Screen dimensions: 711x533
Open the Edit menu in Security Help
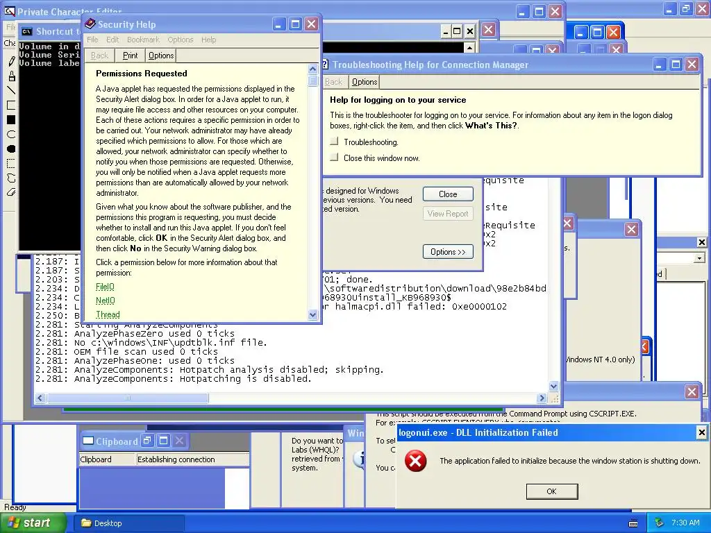[x=112, y=40]
